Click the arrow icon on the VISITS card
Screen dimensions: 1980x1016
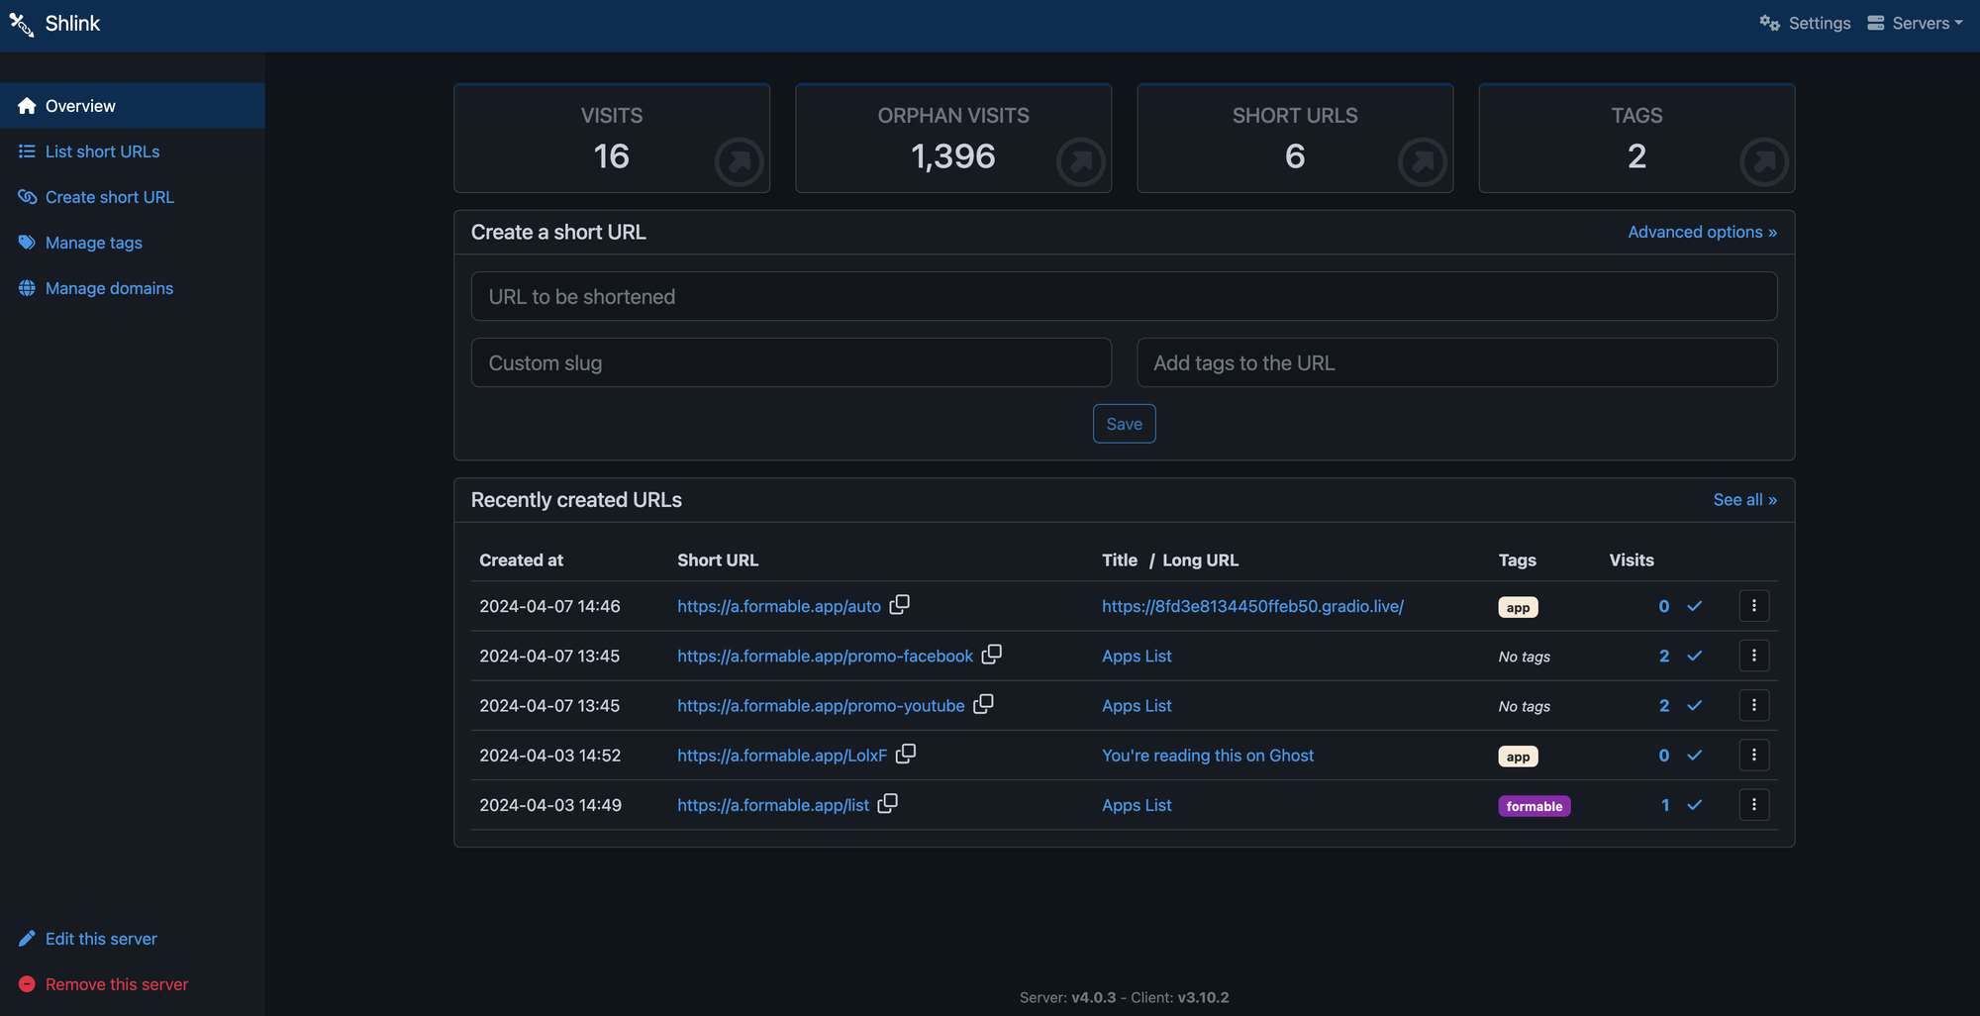[738, 161]
